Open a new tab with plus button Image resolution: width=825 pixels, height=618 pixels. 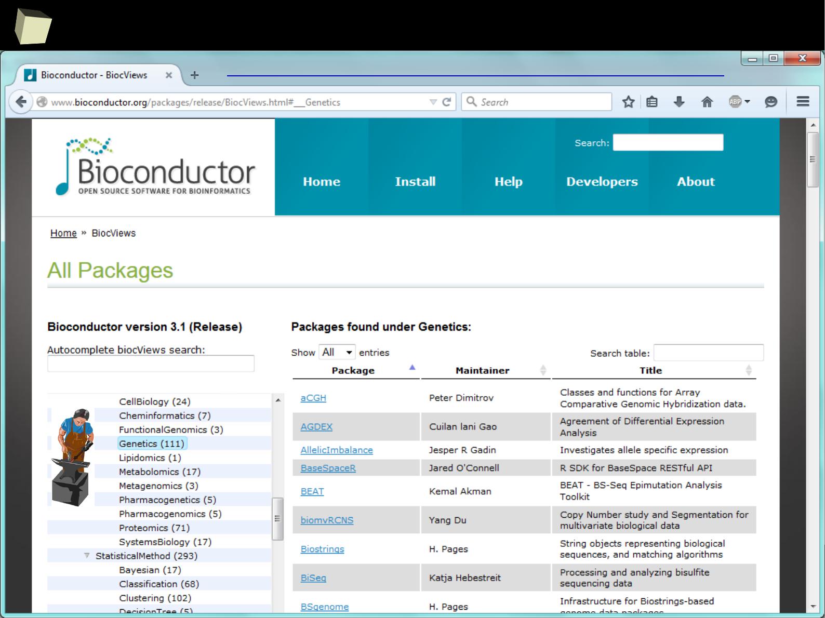194,75
